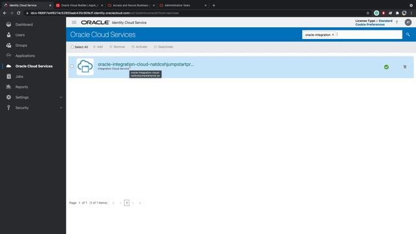Tick the Select All checkbox
Image resolution: width=416 pixels, height=234 pixels.
(x=72, y=47)
